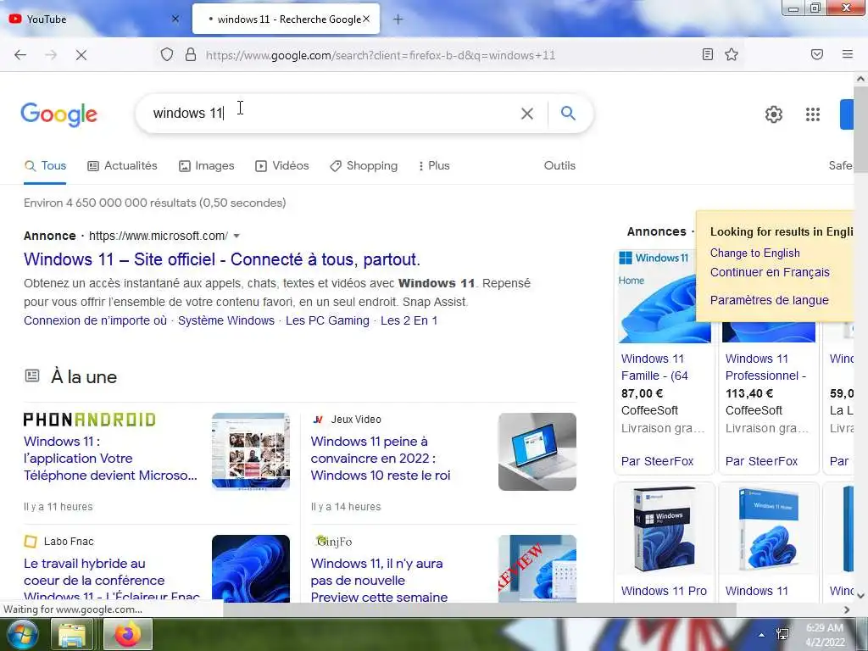The height and width of the screenshot is (651, 868).
Task: Click the Google logo
Action: click(x=58, y=114)
